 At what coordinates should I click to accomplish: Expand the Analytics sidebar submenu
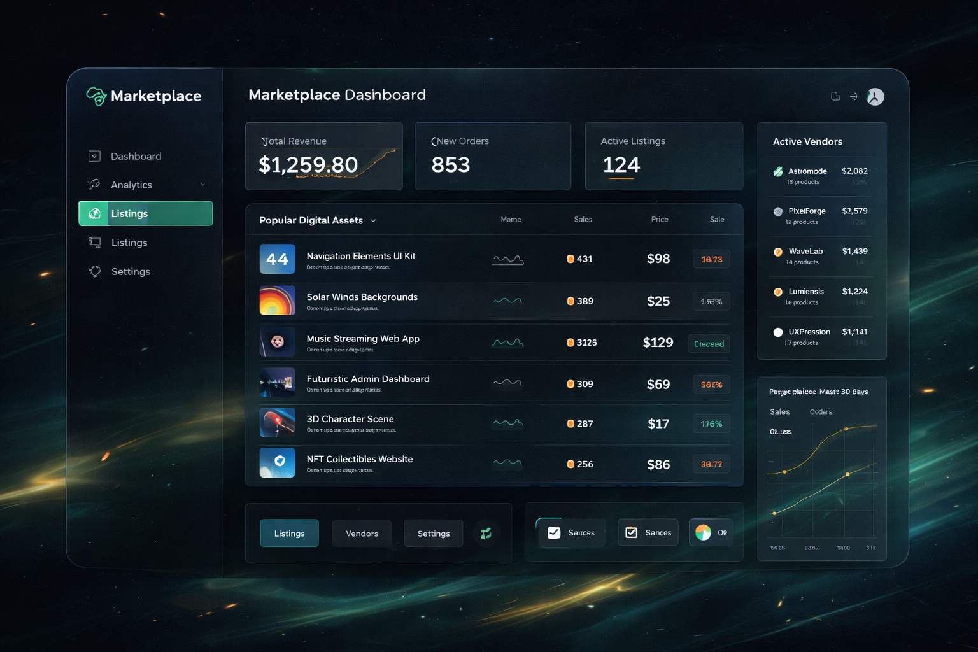coord(202,185)
